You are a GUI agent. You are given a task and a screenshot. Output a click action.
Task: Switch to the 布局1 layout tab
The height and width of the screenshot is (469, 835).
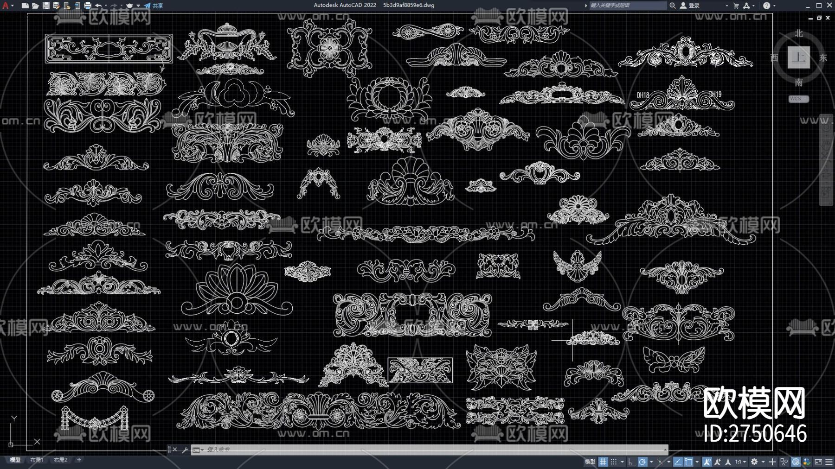[x=37, y=460]
